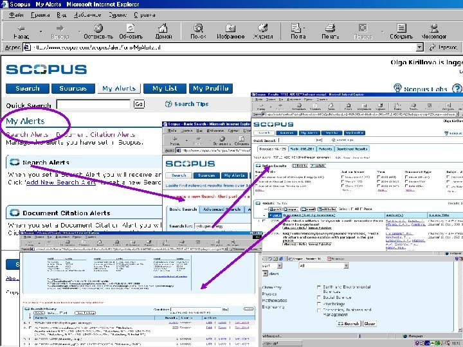Click the blue help question mark icon

[x=457, y=89]
